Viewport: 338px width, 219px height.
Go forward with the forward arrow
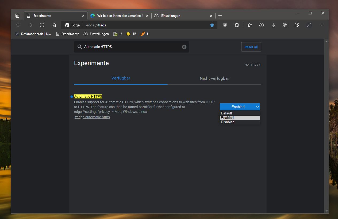(x=30, y=25)
